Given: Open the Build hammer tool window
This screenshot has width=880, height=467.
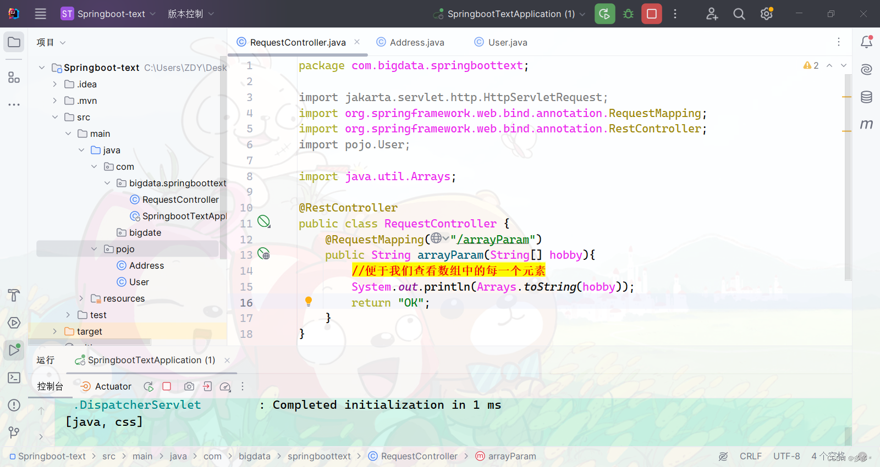Looking at the screenshot, I should click(x=14, y=295).
